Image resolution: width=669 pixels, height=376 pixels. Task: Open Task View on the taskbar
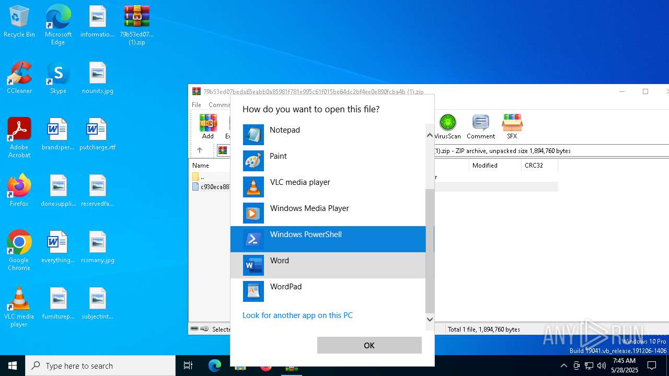[x=188, y=366]
